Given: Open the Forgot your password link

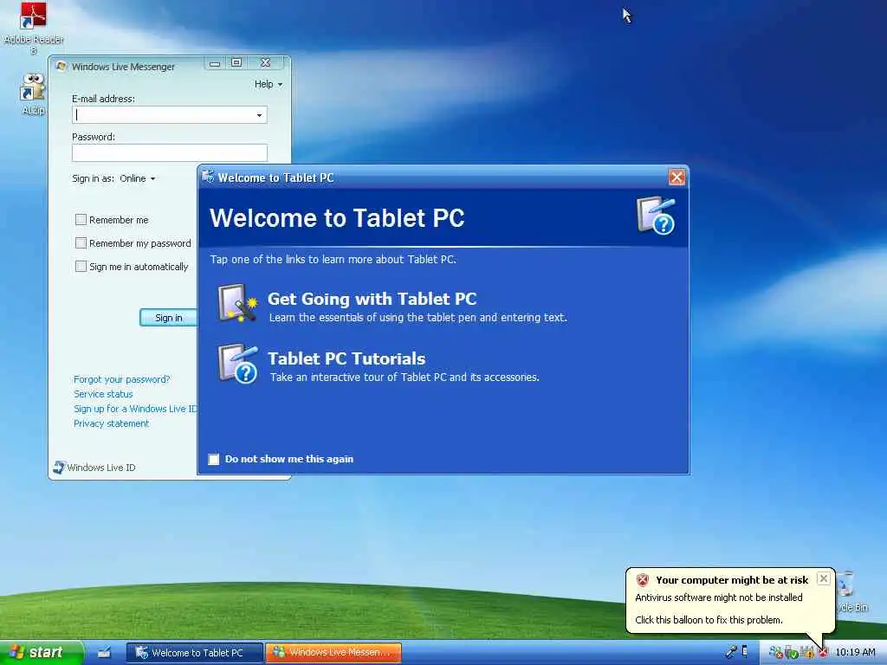Looking at the screenshot, I should pyautogui.click(x=121, y=379).
